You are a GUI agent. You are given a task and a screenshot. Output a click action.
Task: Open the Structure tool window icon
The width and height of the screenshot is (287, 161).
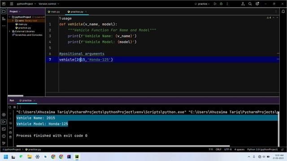(4, 19)
